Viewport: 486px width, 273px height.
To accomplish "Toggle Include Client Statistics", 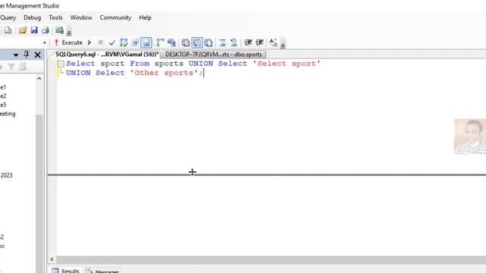I will tap(172, 42).
